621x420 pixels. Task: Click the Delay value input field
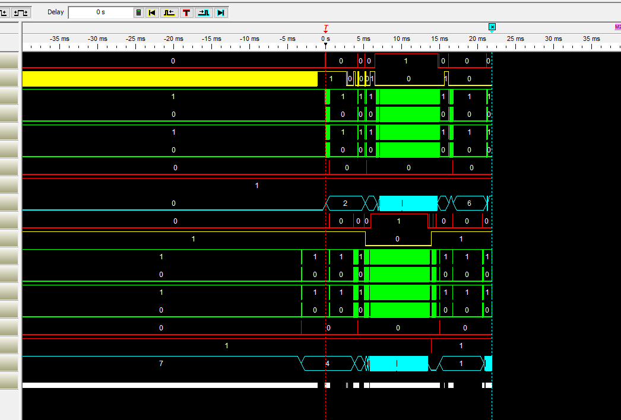tap(101, 12)
